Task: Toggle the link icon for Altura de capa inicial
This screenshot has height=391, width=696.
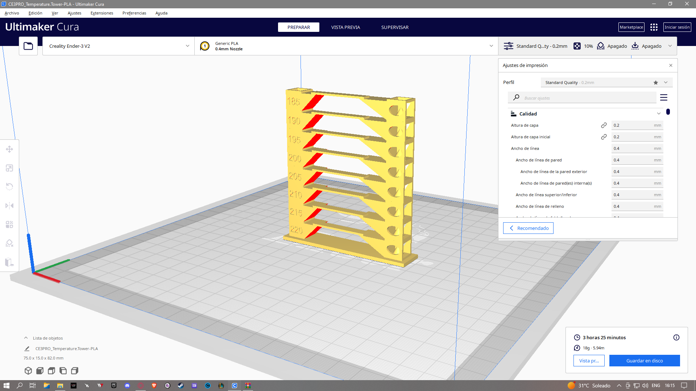Action: [x=604, y=137]
